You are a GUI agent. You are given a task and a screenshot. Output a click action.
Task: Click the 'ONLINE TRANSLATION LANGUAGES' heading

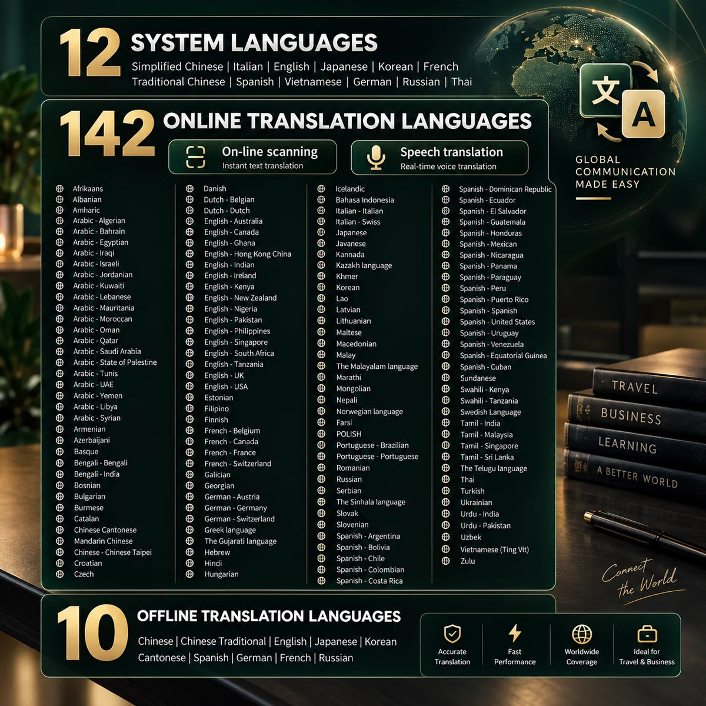(x=347, y=121)
